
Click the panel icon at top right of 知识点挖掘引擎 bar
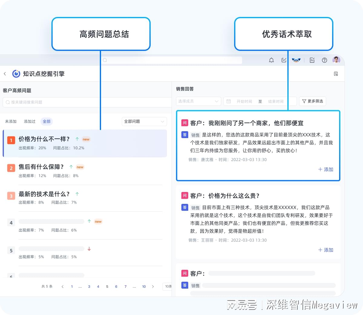click(x=336, y=74)
